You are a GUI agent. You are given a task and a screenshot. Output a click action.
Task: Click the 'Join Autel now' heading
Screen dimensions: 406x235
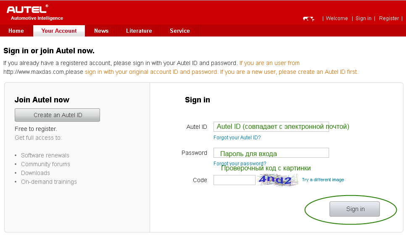pyautogui.click(x=42, y=100)
